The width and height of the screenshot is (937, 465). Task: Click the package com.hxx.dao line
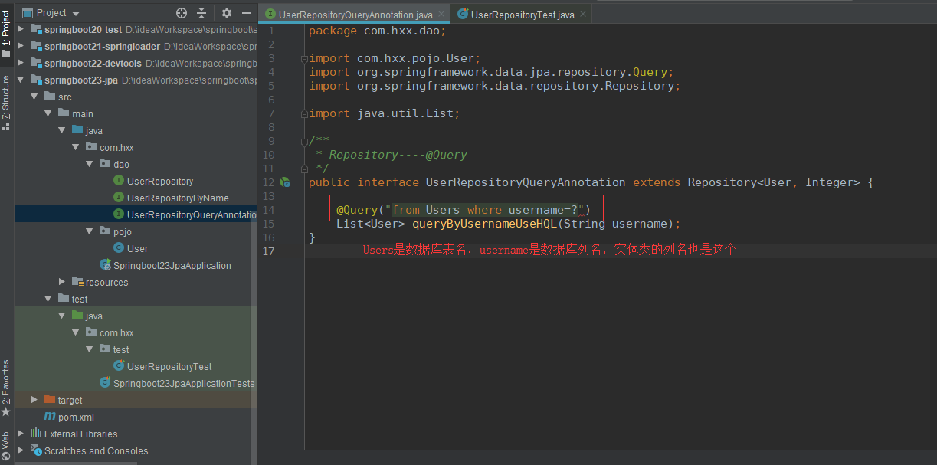pyautogui.click(x=377, y=31)
